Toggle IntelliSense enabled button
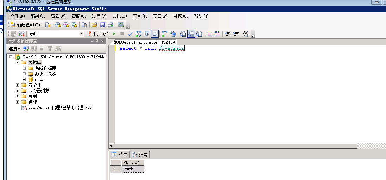 (x=154, y=34)
